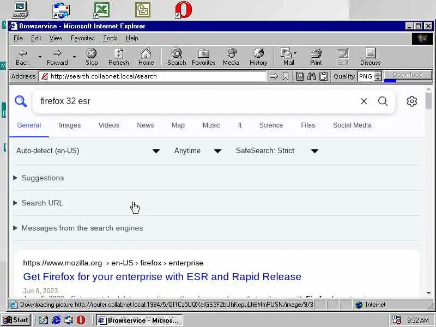Viewport: 436px width, 327px height.
Task: Clear the search query with X
Action: (364, 101)
